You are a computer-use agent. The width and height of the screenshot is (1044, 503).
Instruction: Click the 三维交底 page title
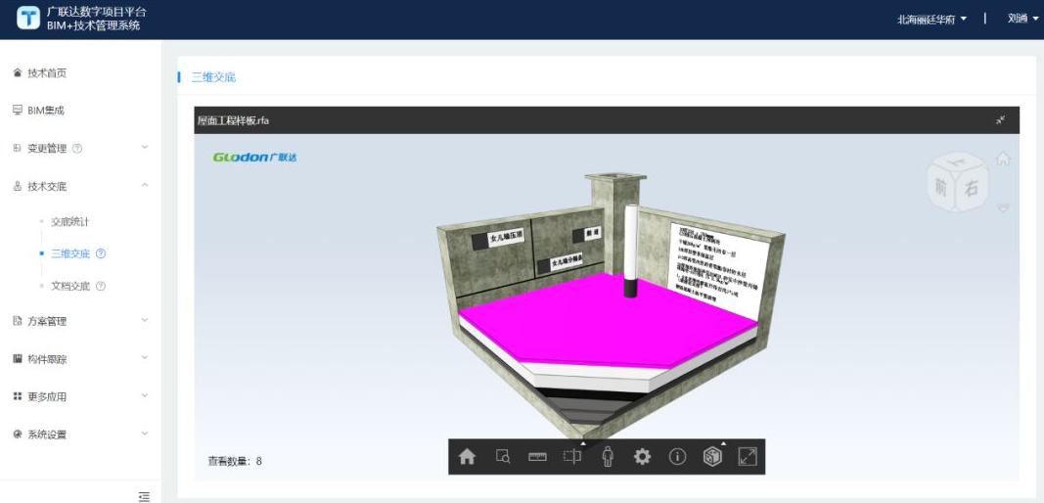(x=213, y=77)
